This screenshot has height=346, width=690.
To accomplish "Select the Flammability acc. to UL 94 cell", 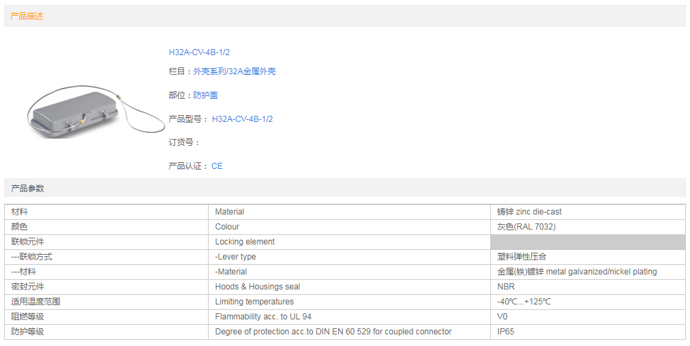I will 263,317.
